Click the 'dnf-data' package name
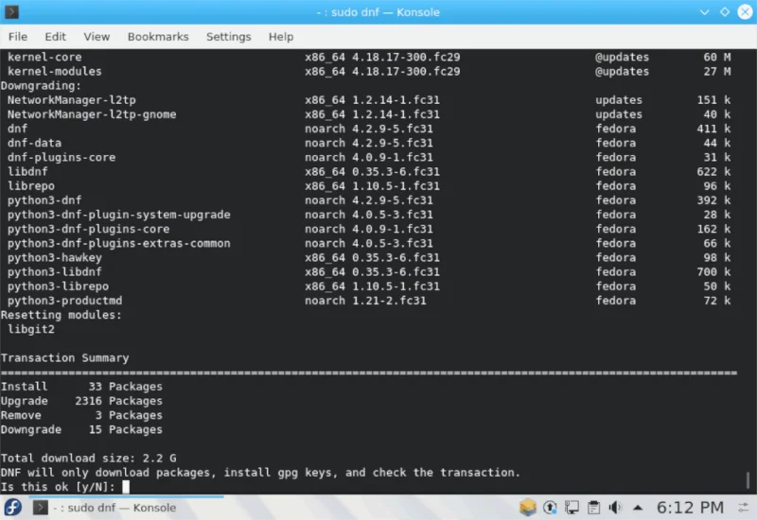 click(34, 143)
